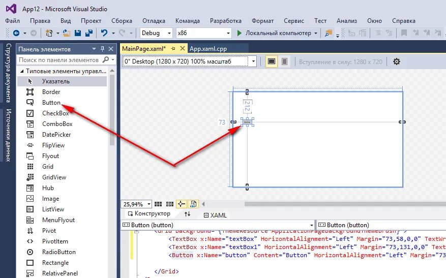The image size is (446, 278).
Task: Collapse the Common Controls toolbox group
Action: click(x=22, y=71)
